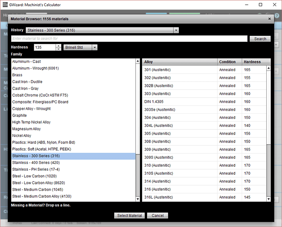The height and width of the screenshot is (227, 282).
Task: Click the Hardness value field
Action: pyautogui.click(x=45, y=47)
